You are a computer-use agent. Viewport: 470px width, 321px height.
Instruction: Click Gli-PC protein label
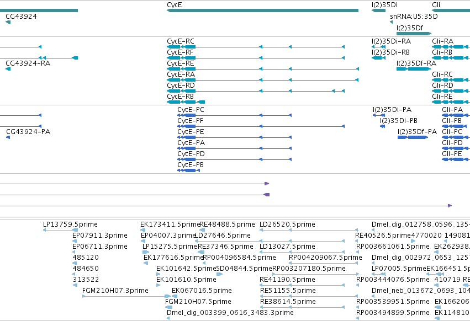pos(452,132)
